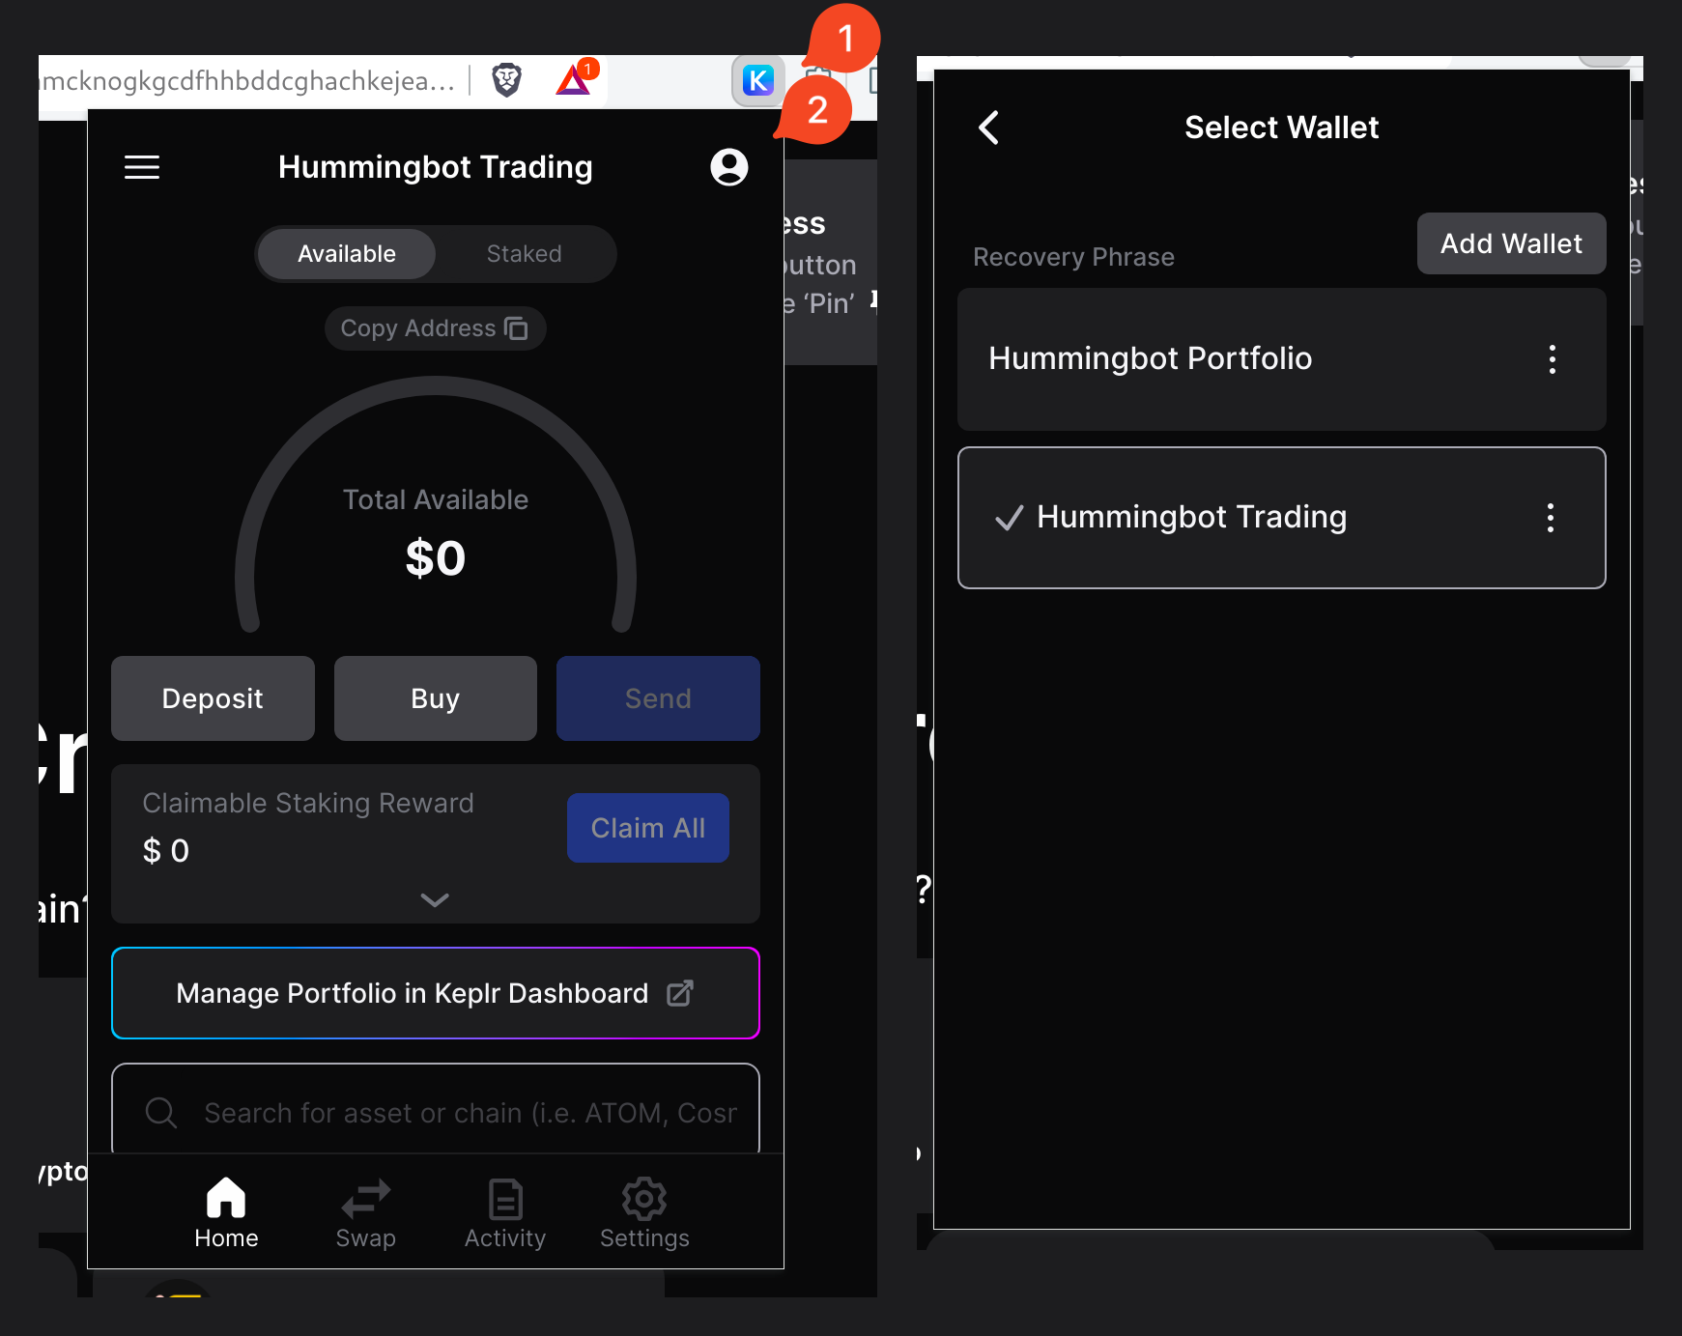Copy the wallet address
Viewport: 1682px width, 1336px height.
point(435,328)
